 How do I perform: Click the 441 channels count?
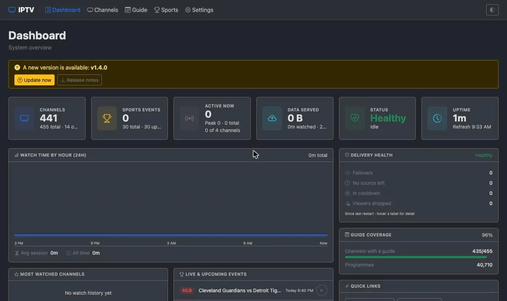coord(49,118)
